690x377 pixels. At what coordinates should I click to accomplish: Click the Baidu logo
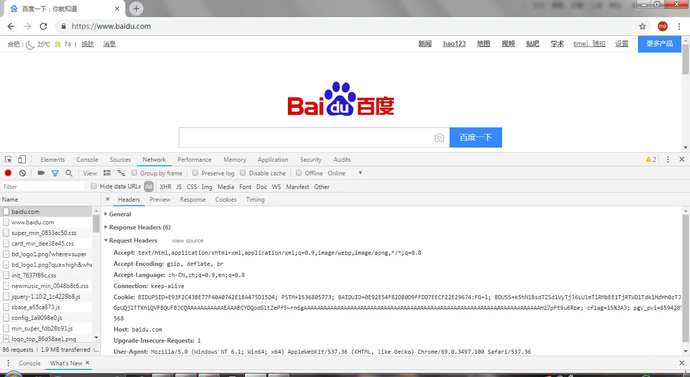341,99
